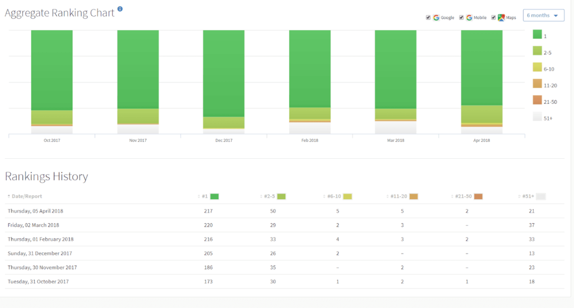The image size is (574, 308).
Task: Open the 6 months range dropdown
Action: pos(543,16)
